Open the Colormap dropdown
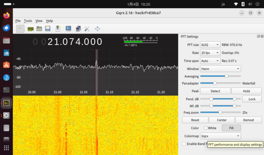 (220, 136)
